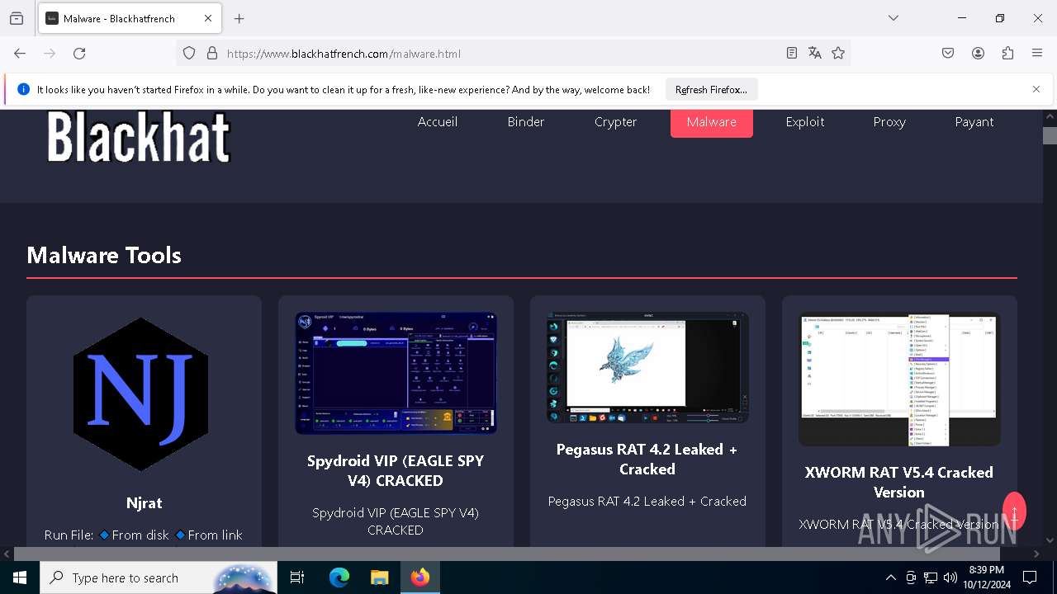
Task: Close the Malware - Blackhatfrench tab
Action: click(x=208, y=18)
